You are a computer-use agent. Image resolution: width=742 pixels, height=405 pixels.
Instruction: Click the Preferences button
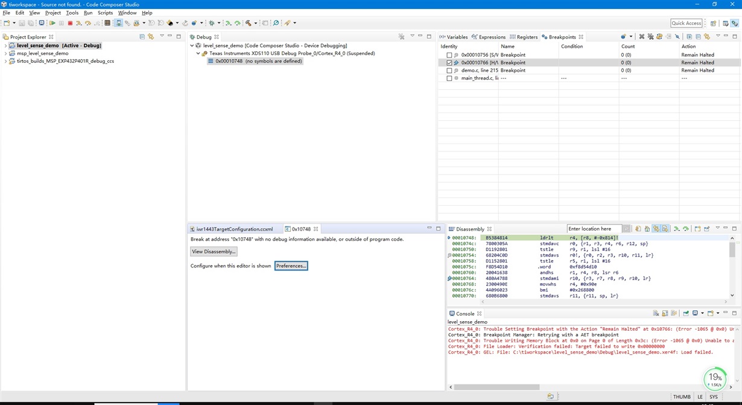pos(291,266)
